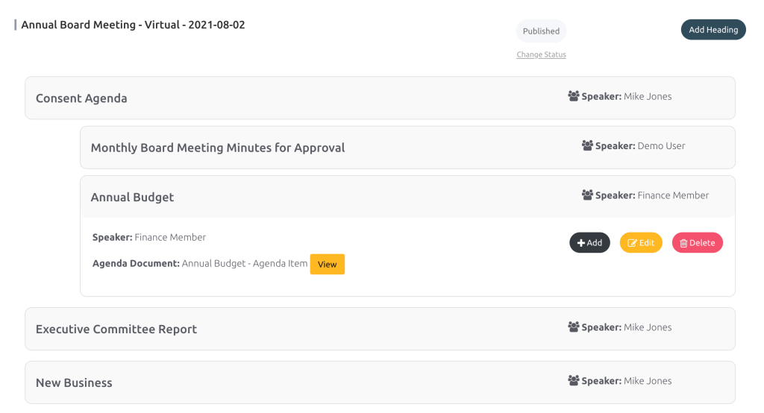Click the Published status badge

pos(541,31)
